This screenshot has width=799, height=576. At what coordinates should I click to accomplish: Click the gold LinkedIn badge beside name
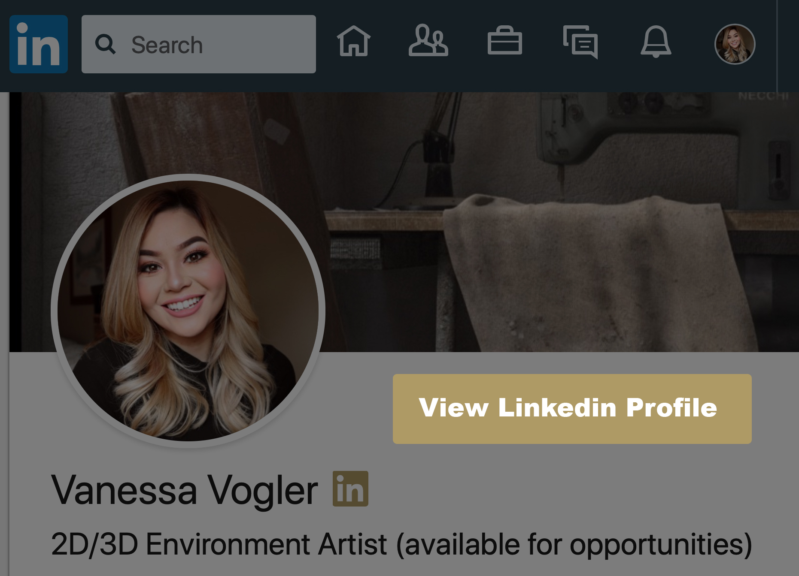[x=350, y=489]
